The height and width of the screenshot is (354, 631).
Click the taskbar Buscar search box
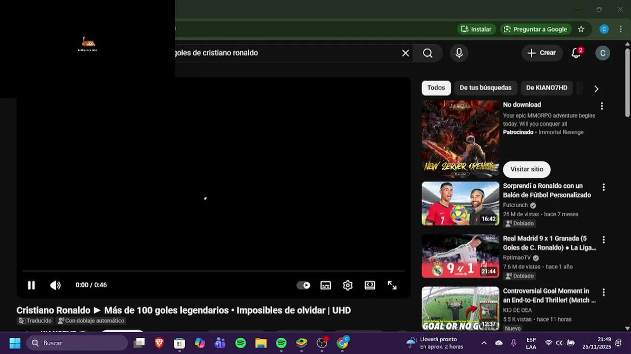coord(77,343)
